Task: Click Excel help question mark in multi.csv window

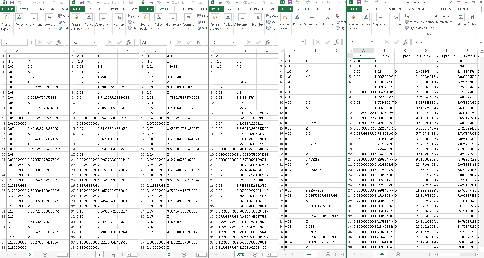Action: point(451,2)
